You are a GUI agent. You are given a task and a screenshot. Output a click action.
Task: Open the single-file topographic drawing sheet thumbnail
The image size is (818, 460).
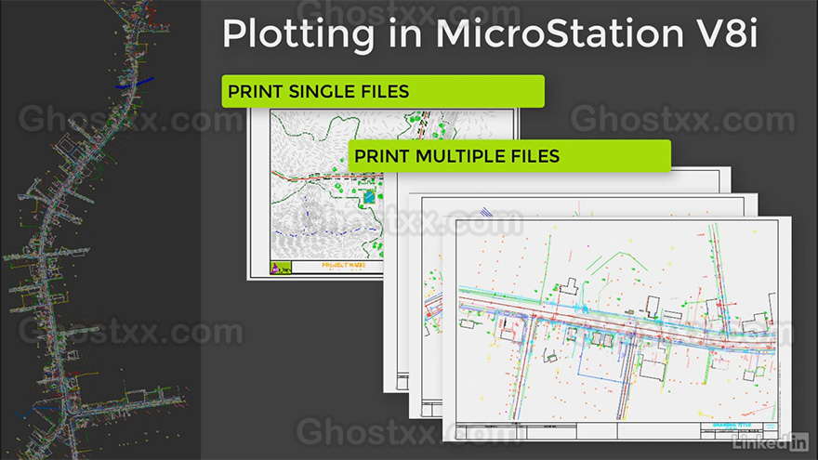(x=313, y=193)
